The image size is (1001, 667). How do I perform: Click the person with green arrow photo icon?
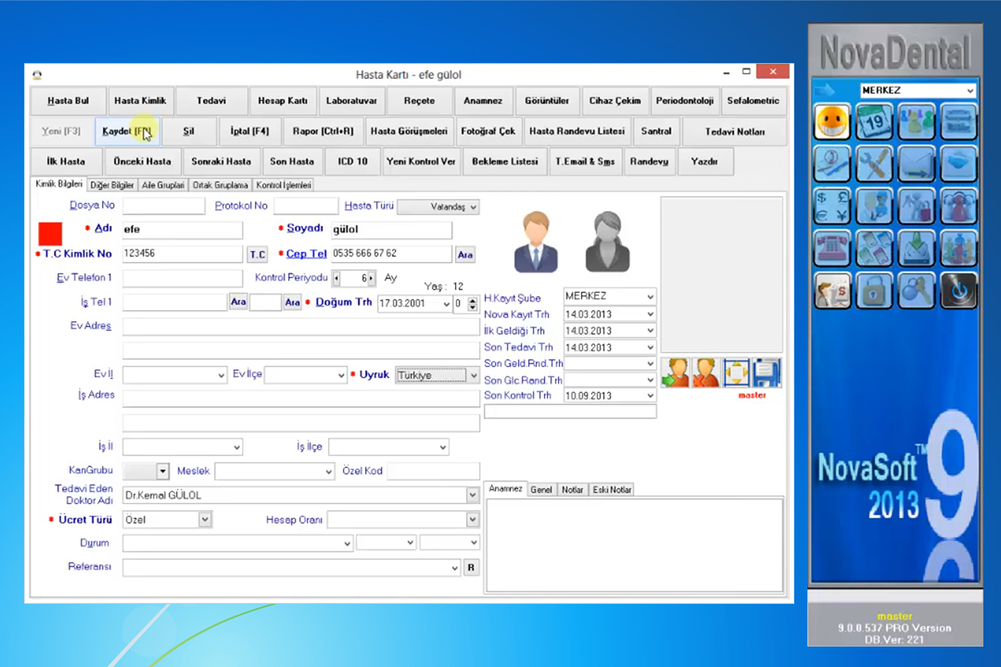(x=676, y=372)
